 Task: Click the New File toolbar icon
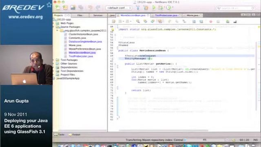point(58,7)
